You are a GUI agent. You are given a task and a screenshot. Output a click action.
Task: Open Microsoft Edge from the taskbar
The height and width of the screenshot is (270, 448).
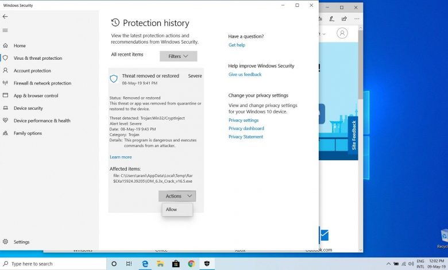(x=145, y=264)
